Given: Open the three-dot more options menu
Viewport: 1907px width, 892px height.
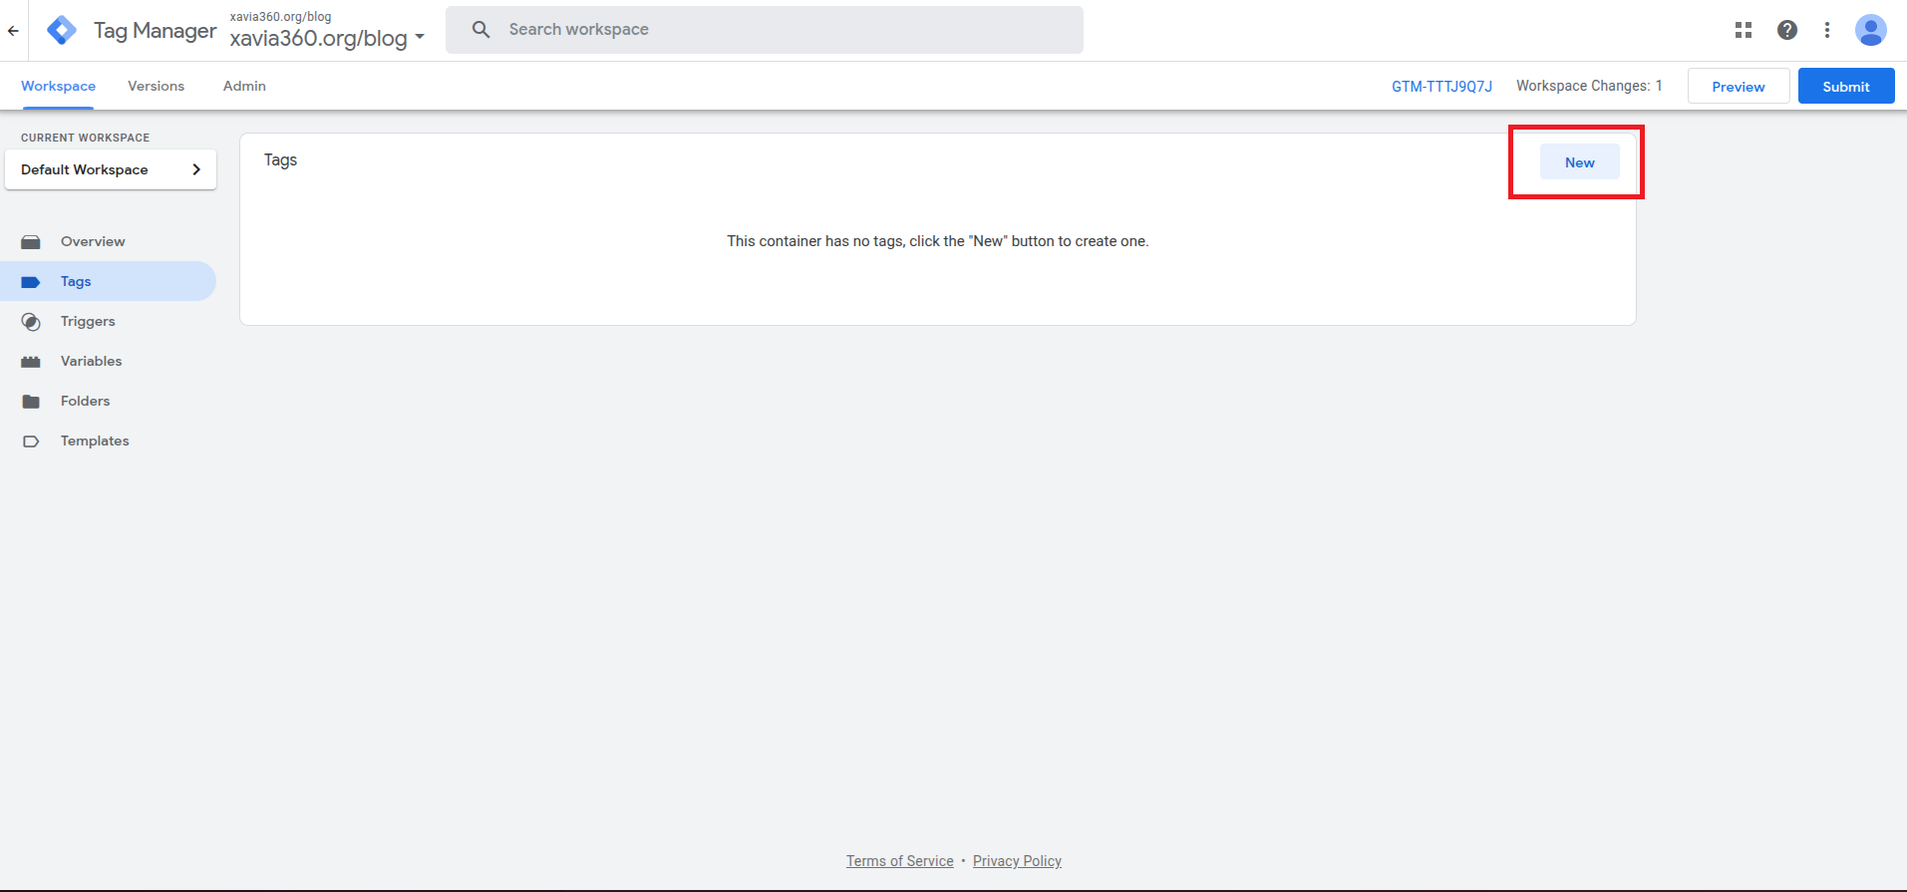Looking at the screenshot, I should [1826, 30].
